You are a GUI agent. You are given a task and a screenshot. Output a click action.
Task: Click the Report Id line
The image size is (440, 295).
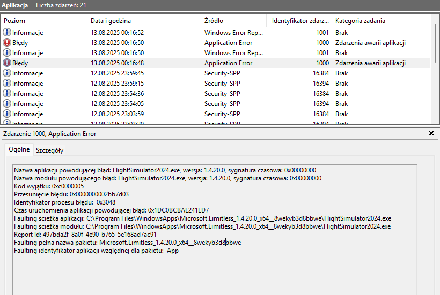click(x=85, y=235)
